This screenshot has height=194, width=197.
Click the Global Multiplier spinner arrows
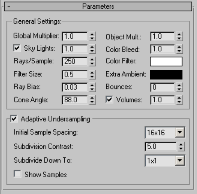click(92, 36)
